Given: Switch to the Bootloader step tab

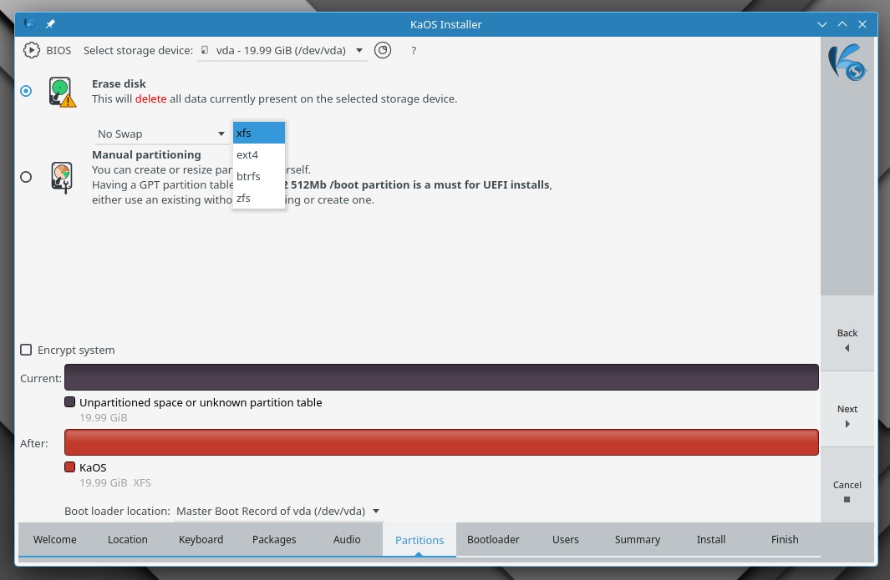Looking at the screenshot, I should 493,540.
